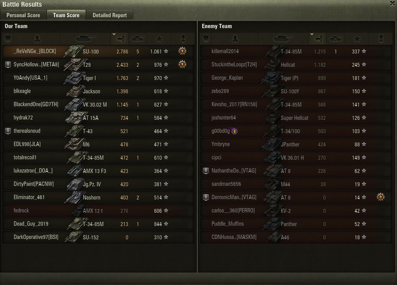Select player fedrock
The image size is (397, 285).
[x=21, y=210]
